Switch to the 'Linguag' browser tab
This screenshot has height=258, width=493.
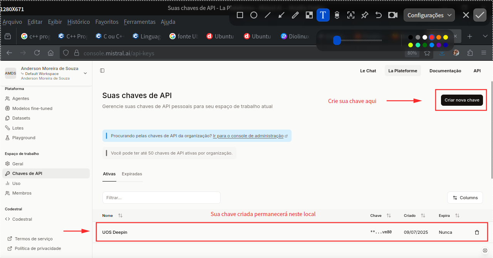[x=147, y=37]
